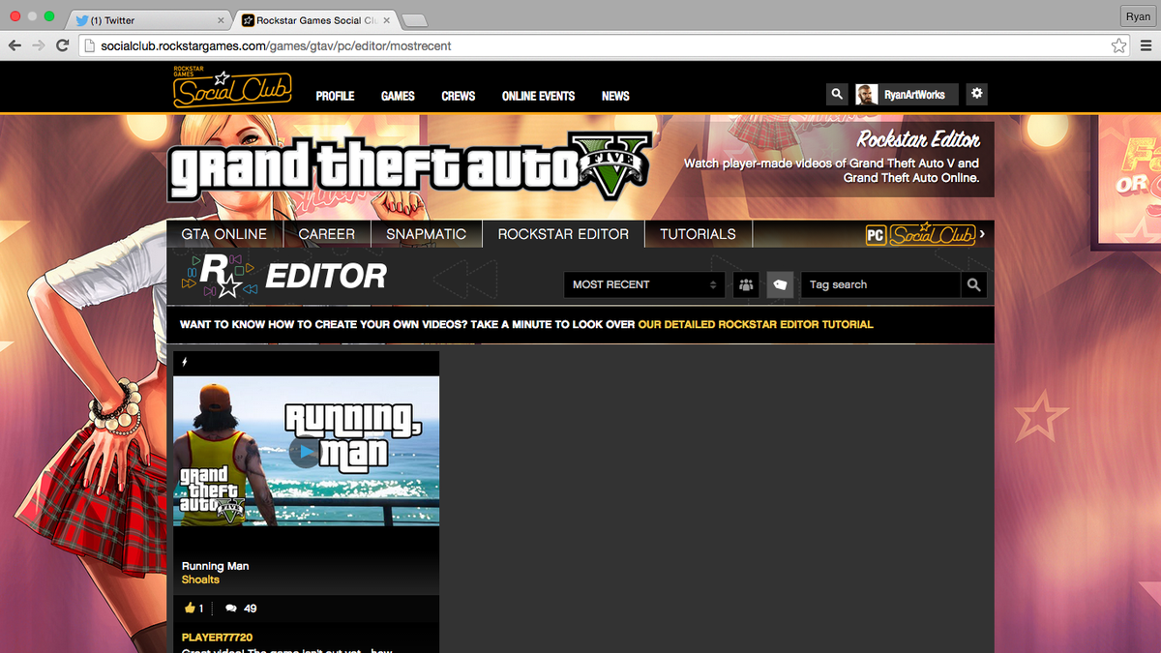Switch to the GTA ONLINE tab

click(x=224, y=234)
